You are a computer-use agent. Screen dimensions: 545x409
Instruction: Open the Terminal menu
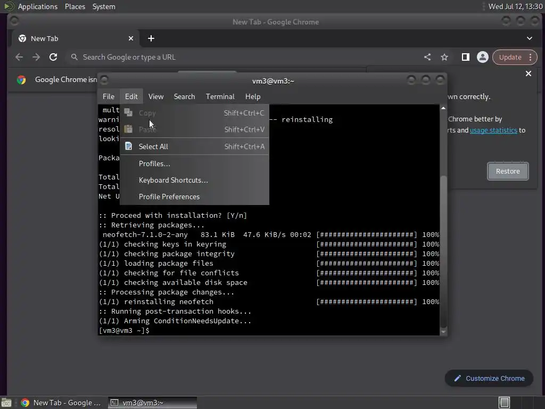(220, 96)
